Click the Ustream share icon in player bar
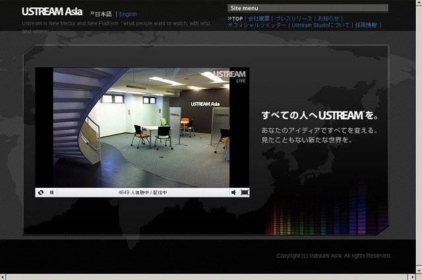Viewport: 422px width, 280px height. point(41,192)
